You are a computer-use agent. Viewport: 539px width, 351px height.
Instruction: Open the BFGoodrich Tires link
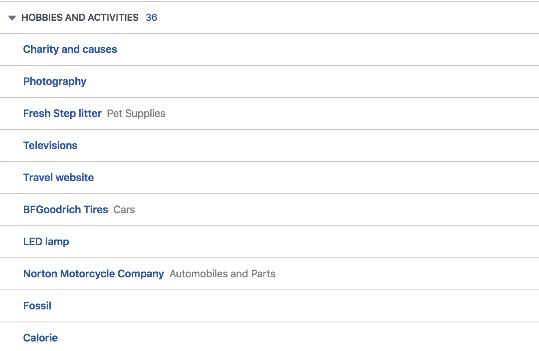tap(66, 210)
